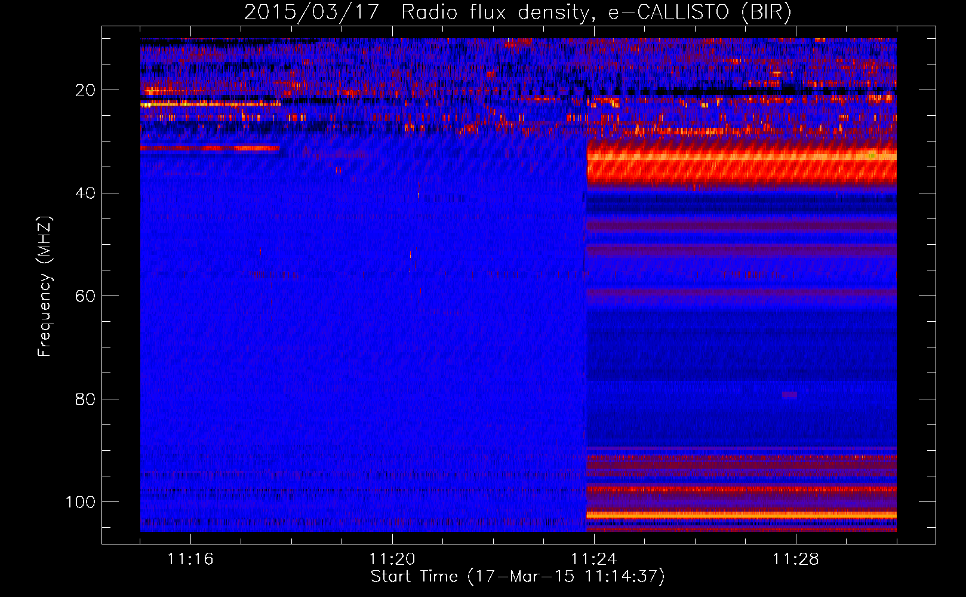
Task: Click the 100 frequency tick label
Action: (x=81, y=502)
